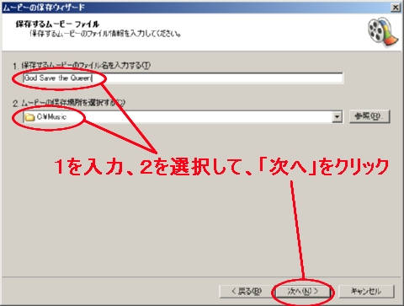Screen dimensions: 404x306
Task: Open the save location dropdown arrow
Action: coord(337,116)
